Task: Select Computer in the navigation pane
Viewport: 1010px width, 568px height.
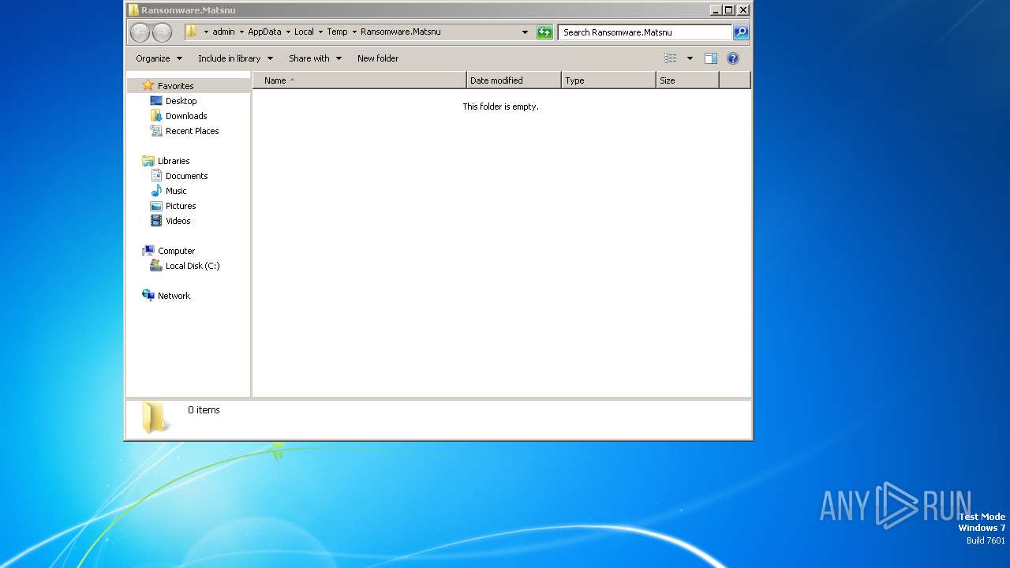Action: 176,251
